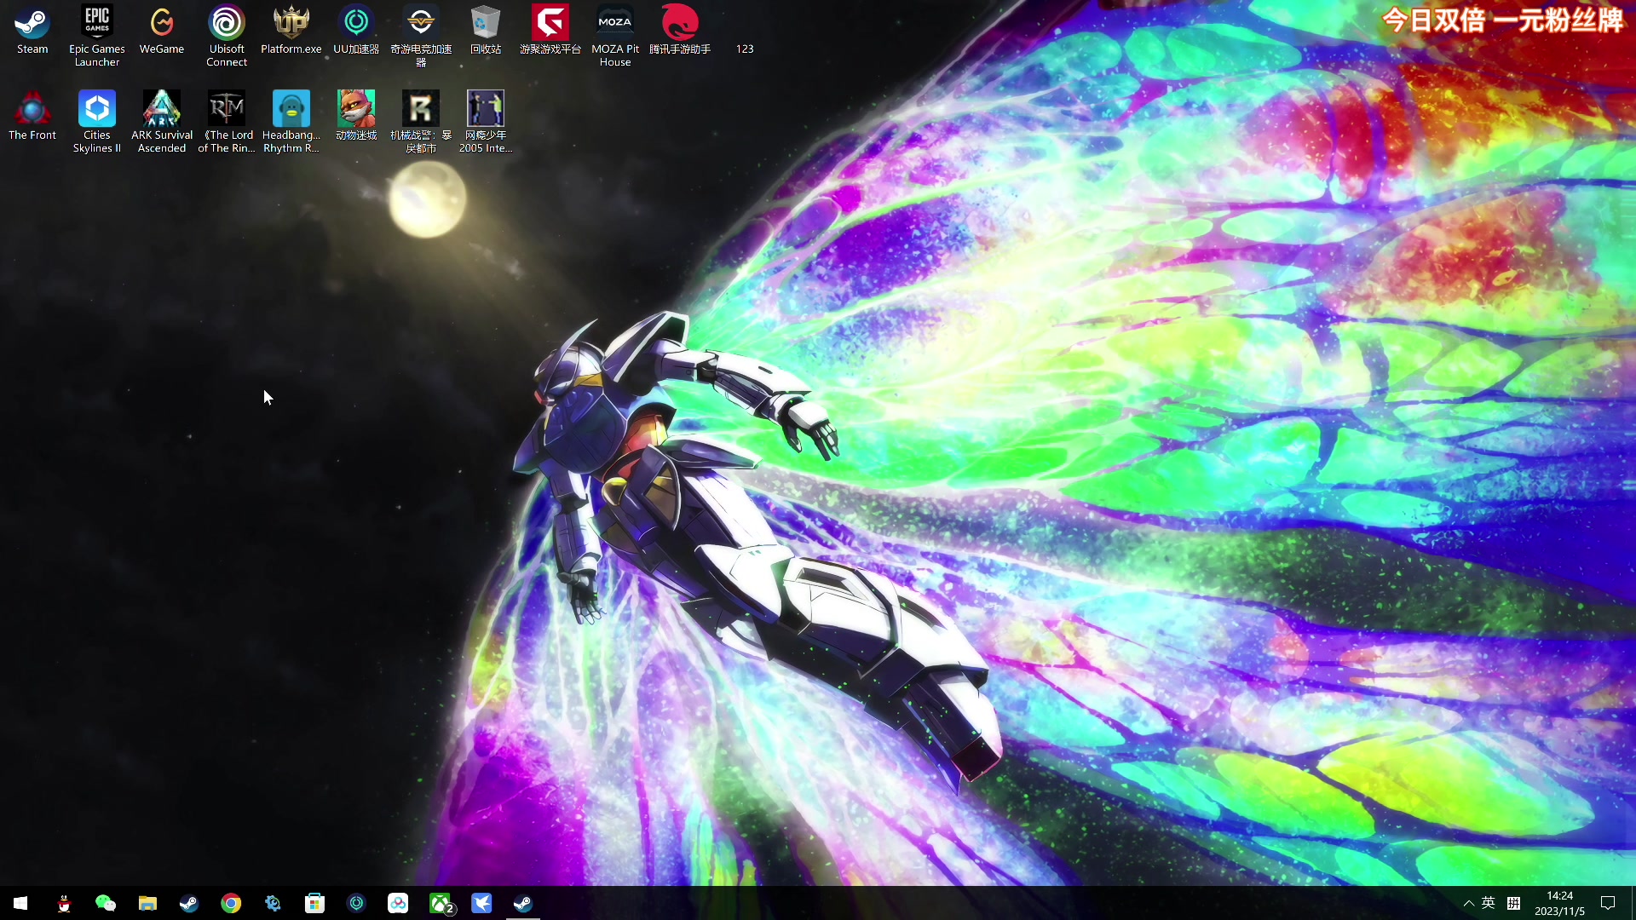Select the 动物迷城 game icon
The image size is (1636, 920).
point(356,117)
